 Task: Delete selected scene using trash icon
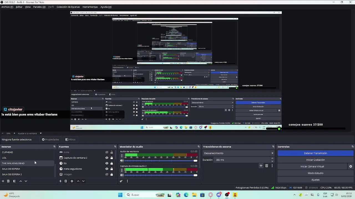pyautogui.click(x=8, y=181)
